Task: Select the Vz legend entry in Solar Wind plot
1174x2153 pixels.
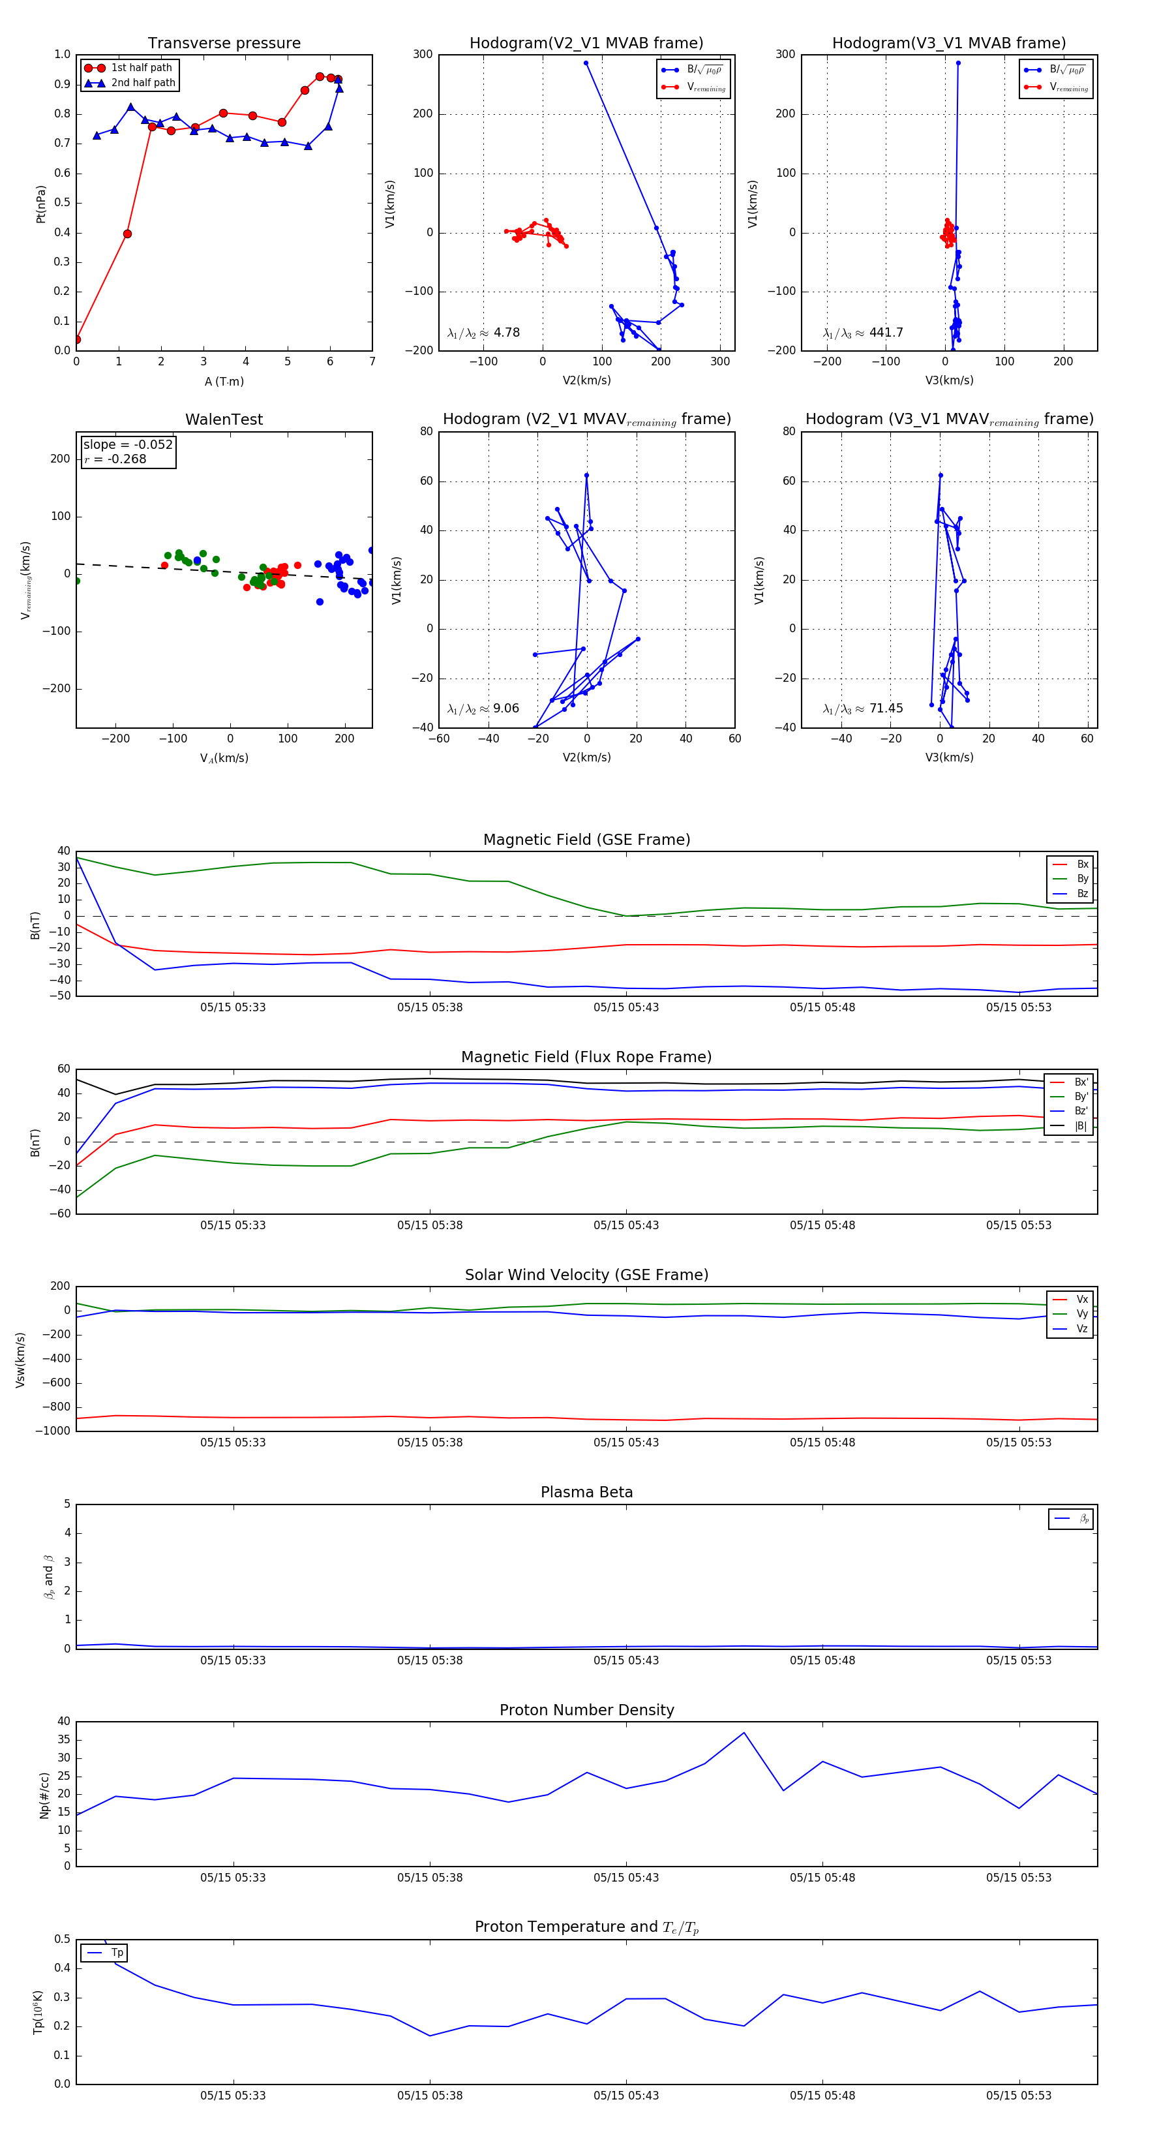Action: 1070,1329
